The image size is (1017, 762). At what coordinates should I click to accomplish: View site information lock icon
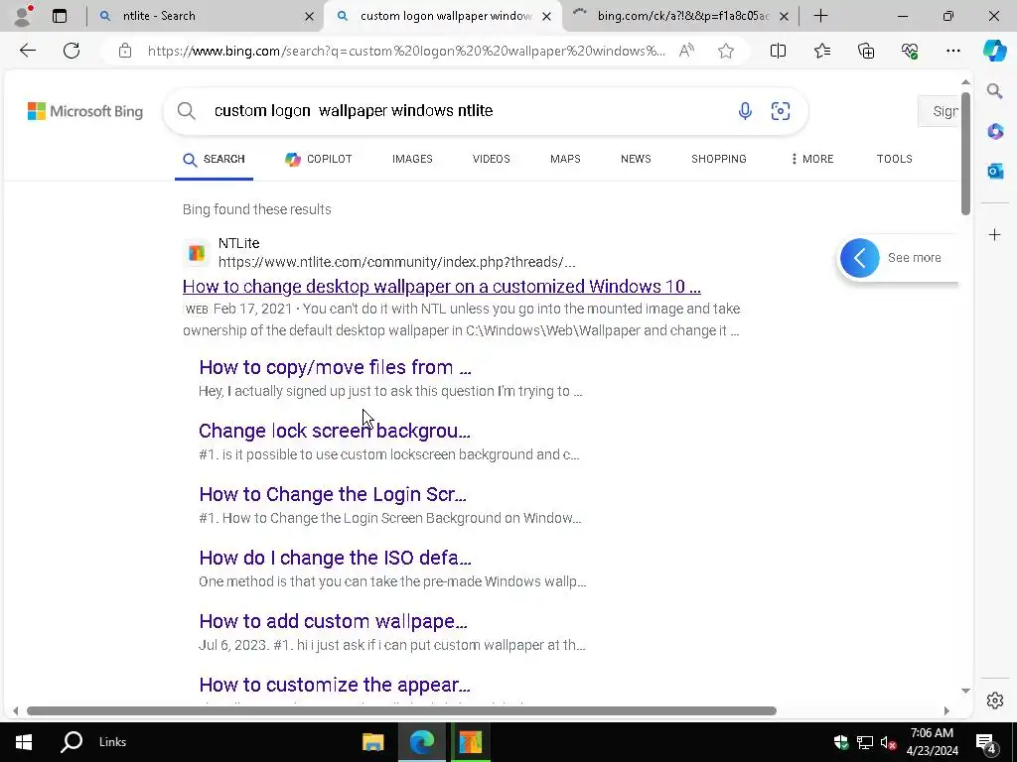coord(125,51)
